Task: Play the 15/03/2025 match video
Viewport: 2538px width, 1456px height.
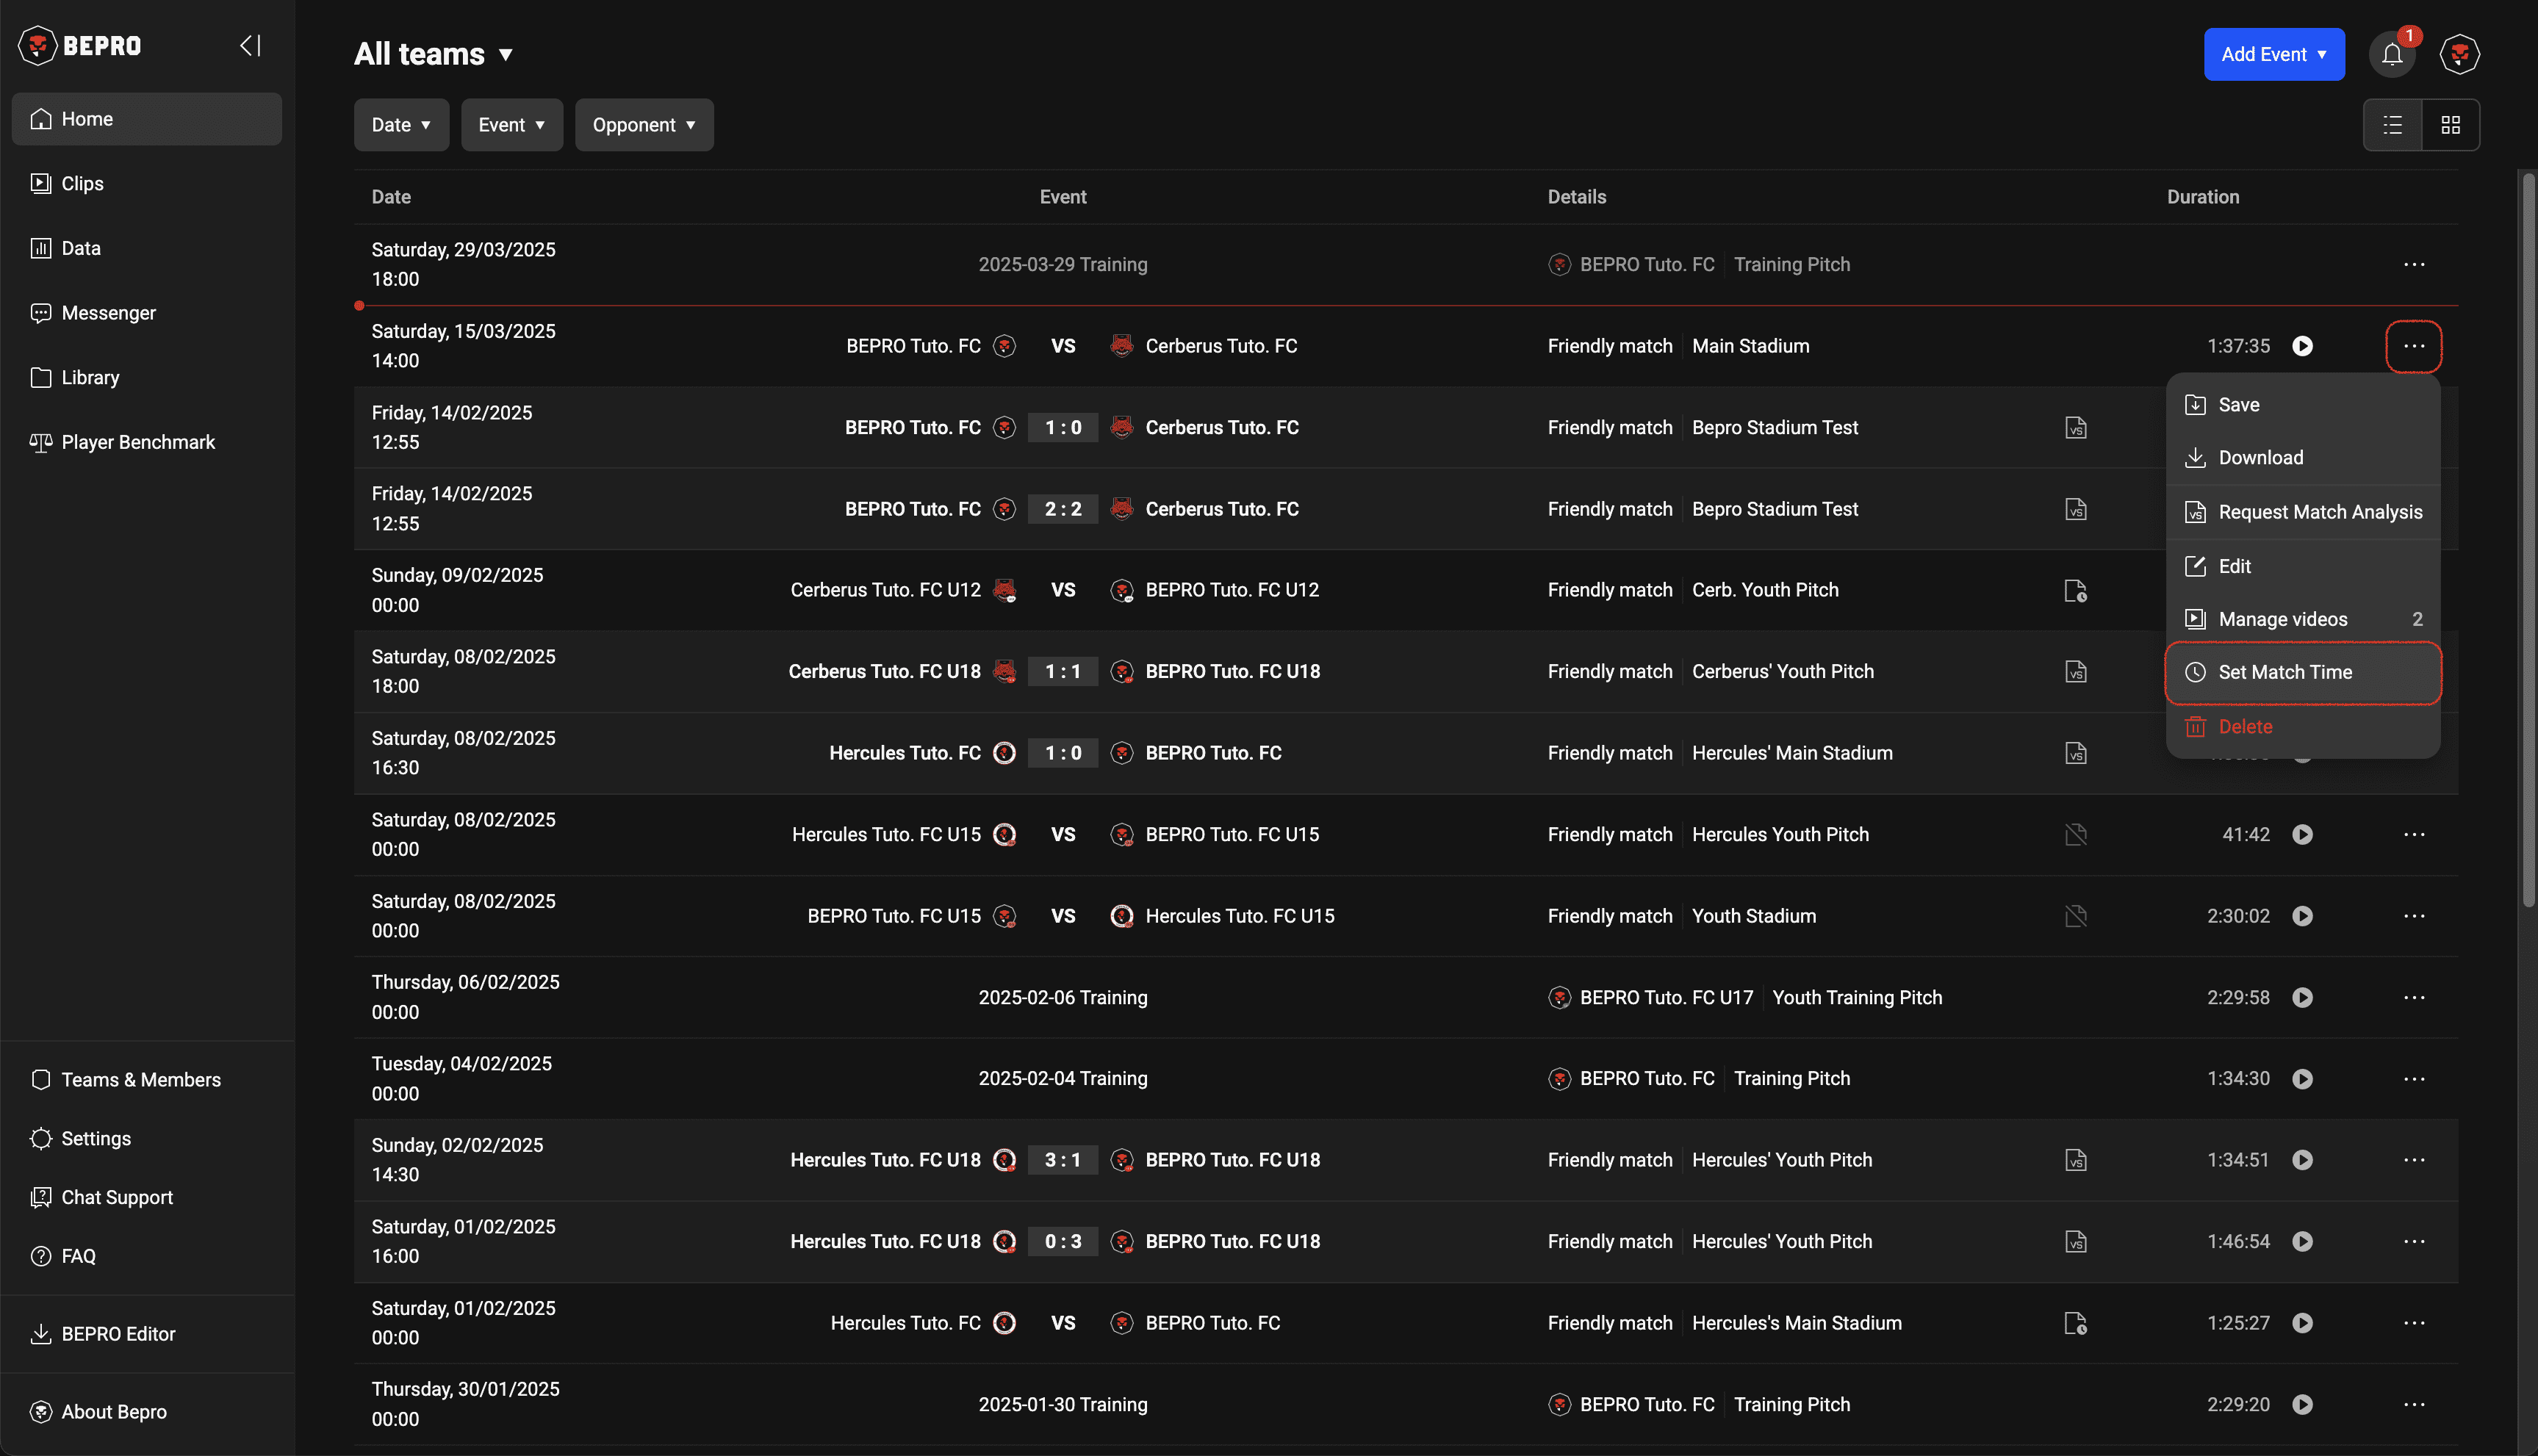Action: pyautogui.click(x=2302, y=346)
